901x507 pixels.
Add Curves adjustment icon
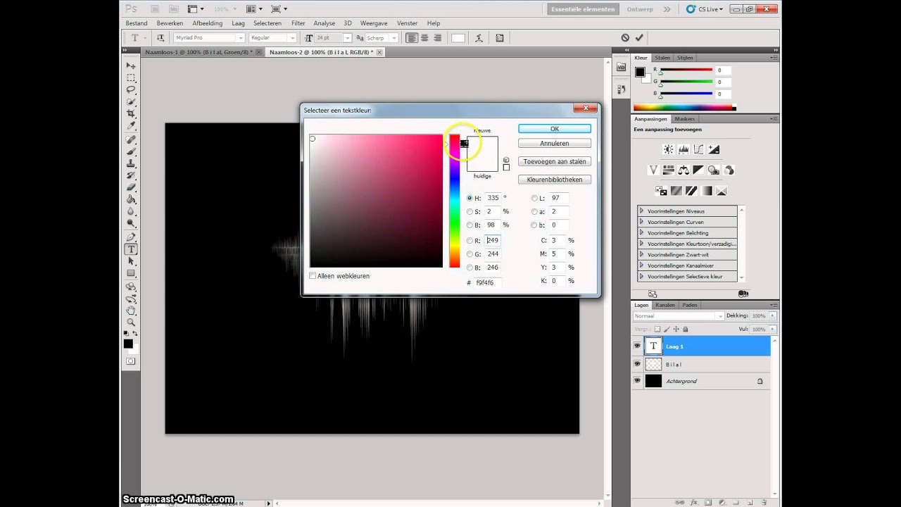(x=699, y=149)
